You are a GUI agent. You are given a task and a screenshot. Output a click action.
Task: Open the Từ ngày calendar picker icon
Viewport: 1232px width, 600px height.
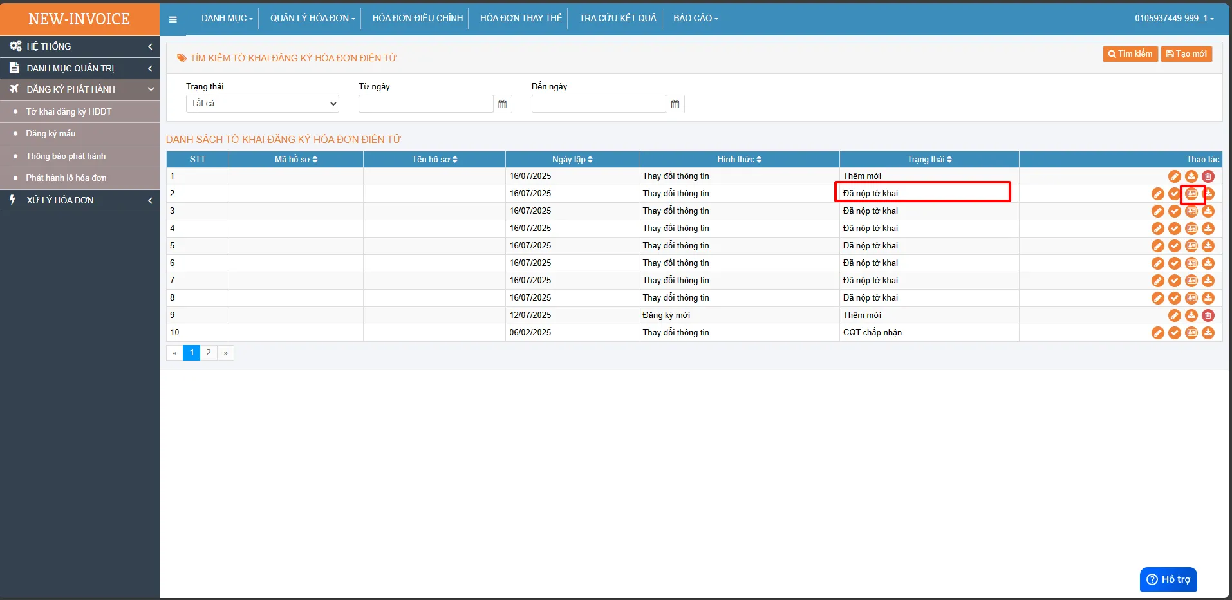coord(503,104)
